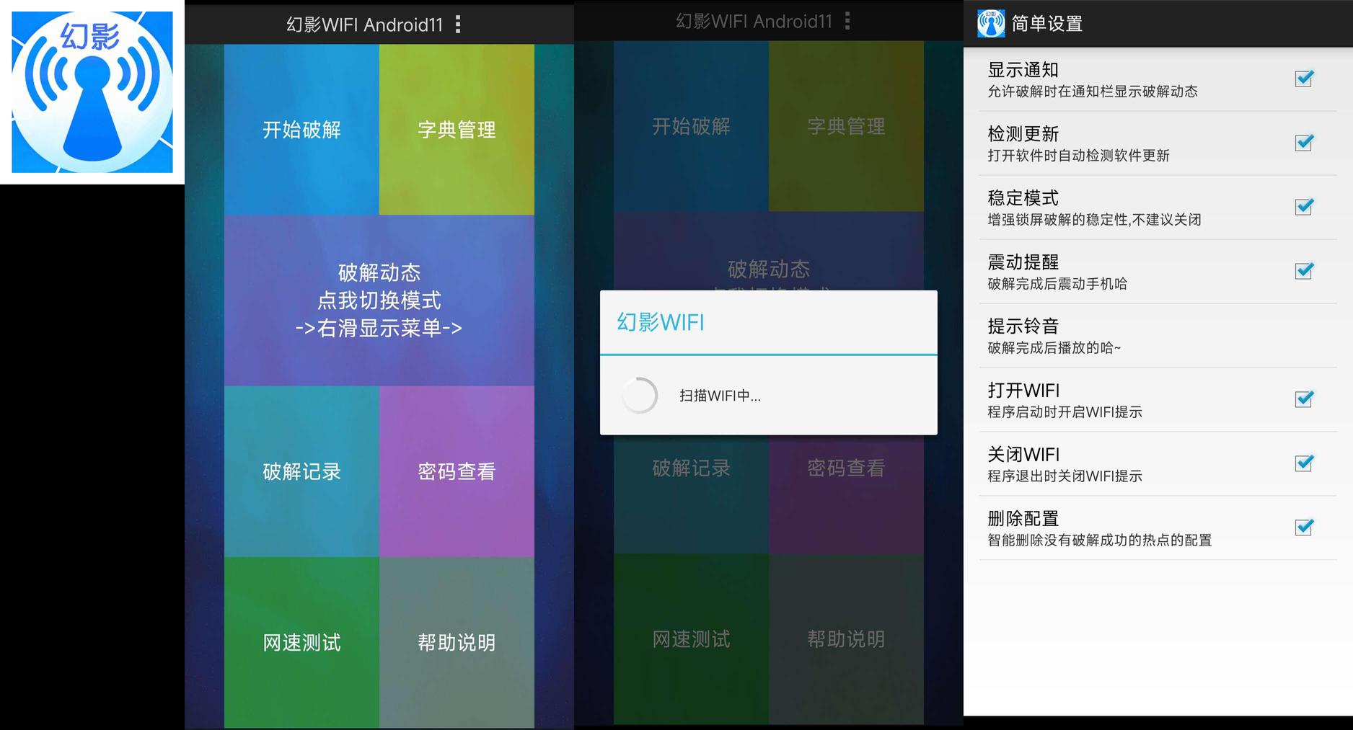The width and height of the screenshot is (1353, 730).
Task: Launch the 网速测试 tile on main screen
Action: [301, 642]
